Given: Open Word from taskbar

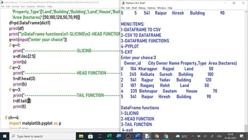Looking at the screenshot, I should (x=138, y=136).
